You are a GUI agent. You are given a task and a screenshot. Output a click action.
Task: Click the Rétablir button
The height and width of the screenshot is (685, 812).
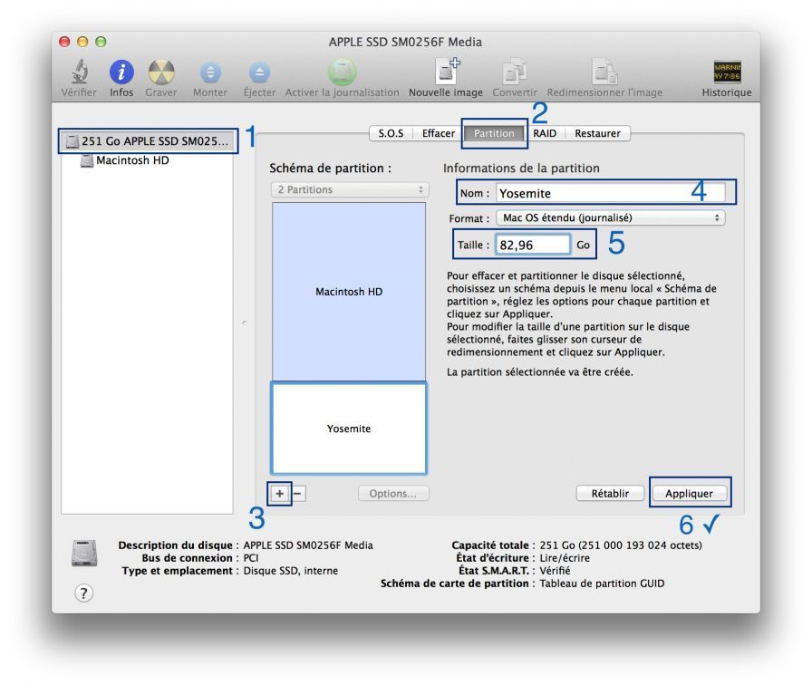tap(610, 494)
